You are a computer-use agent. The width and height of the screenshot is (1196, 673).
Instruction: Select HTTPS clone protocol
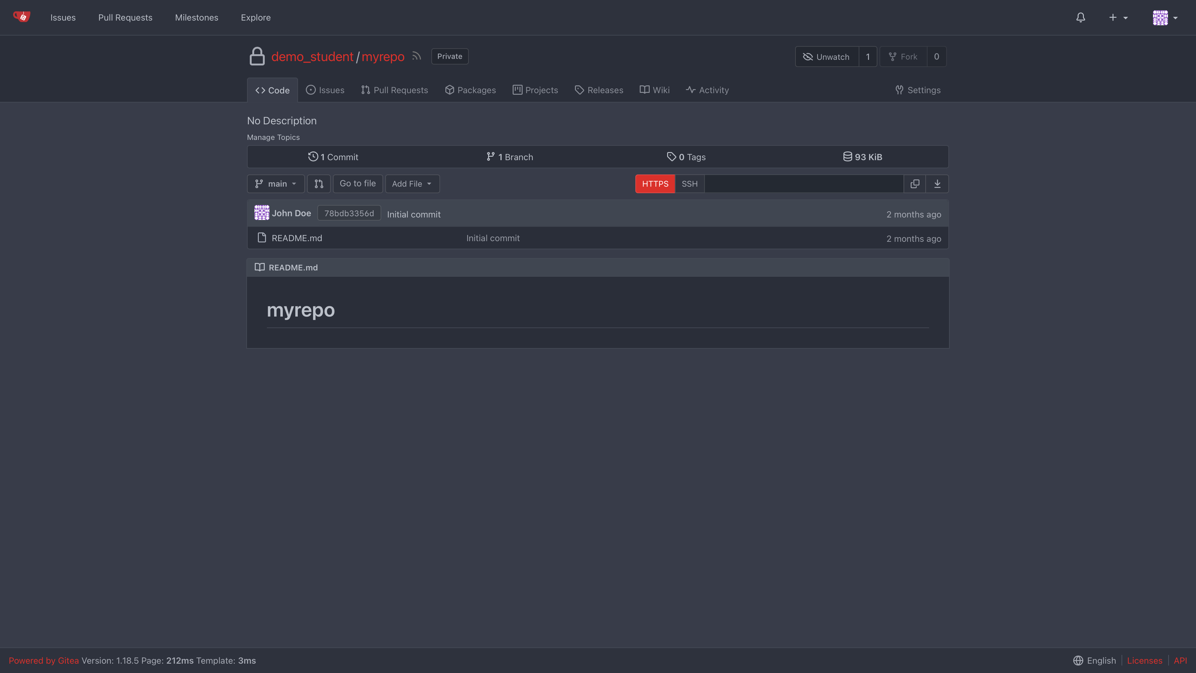[655, 184]
